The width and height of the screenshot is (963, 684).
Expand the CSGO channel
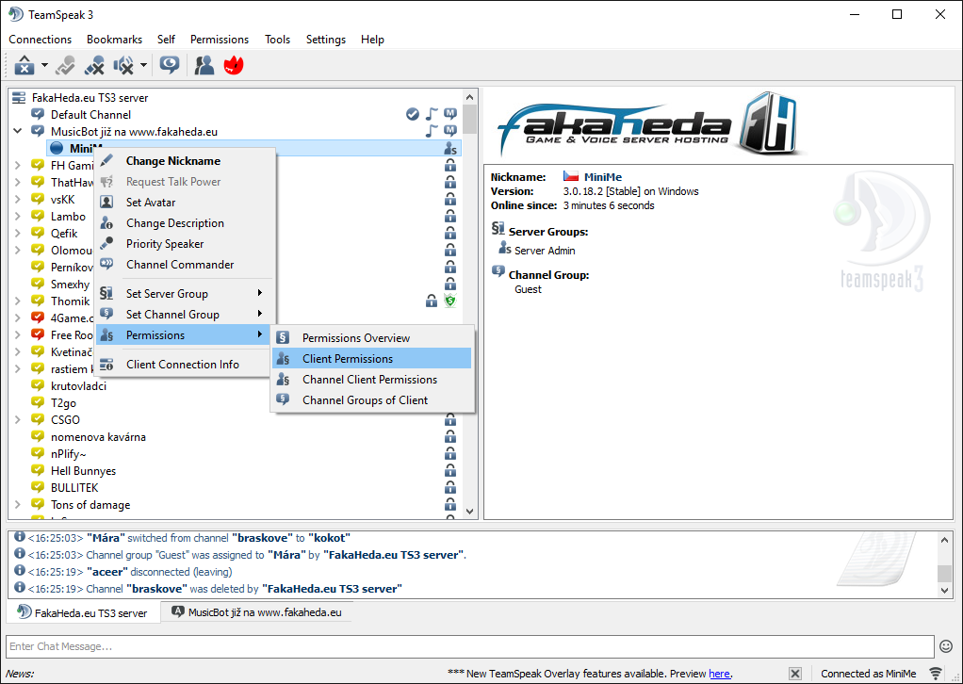click(18, 420)
